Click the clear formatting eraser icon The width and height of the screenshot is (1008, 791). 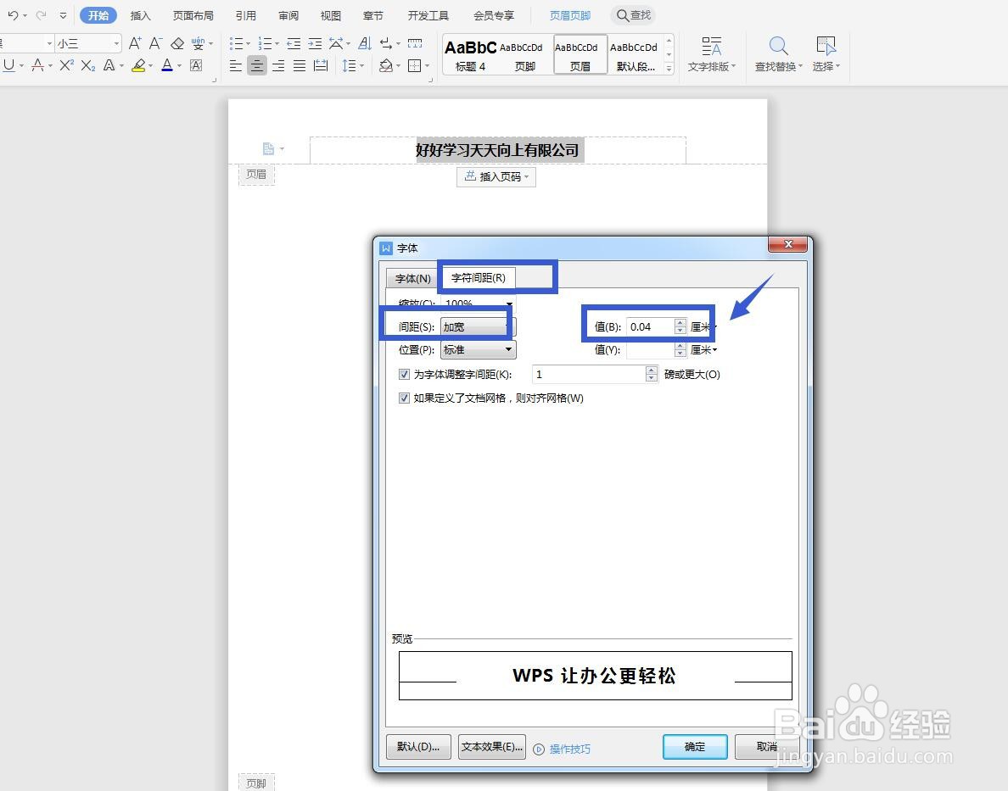177,43
